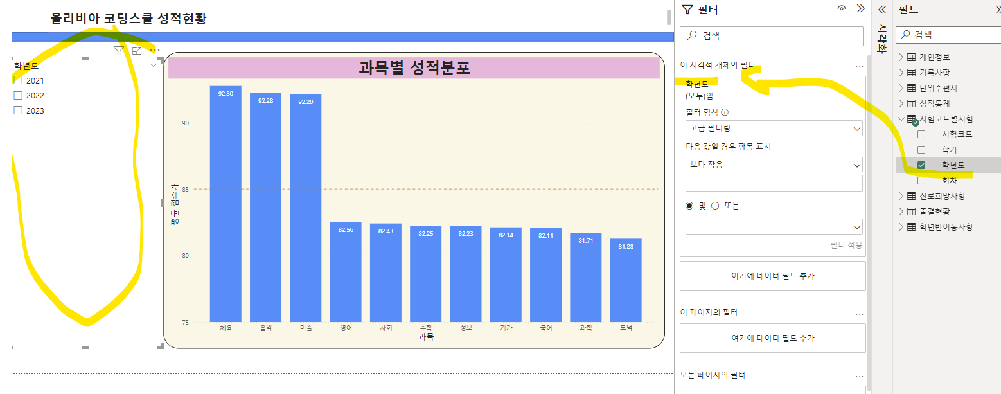Click the 올리비아 코딩스쿨 성적현황 report title
Viewport: 1001px width, 394px height.
pos(128,18)
